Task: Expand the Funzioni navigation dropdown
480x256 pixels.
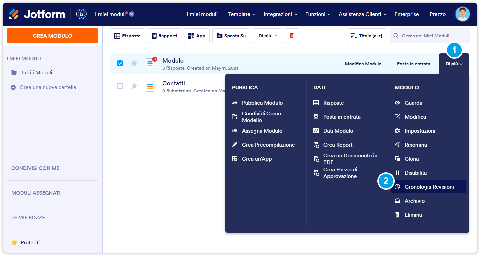Action: tap(318, 14)
